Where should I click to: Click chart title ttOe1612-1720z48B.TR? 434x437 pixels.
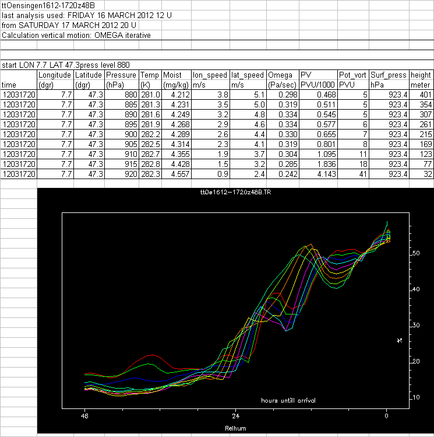click(x=235, y=192)
